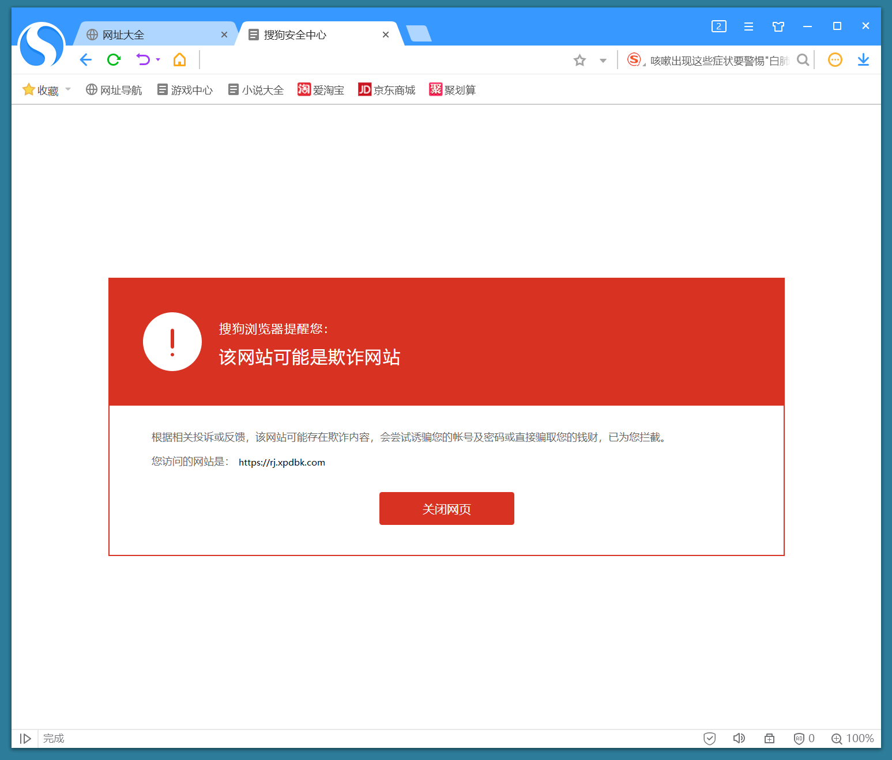Start a search with the magnifier icon
Screen dimensions: 892x760
tap(803, 59)
